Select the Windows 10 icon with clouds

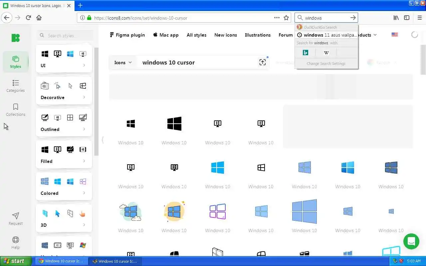[130, 211]
